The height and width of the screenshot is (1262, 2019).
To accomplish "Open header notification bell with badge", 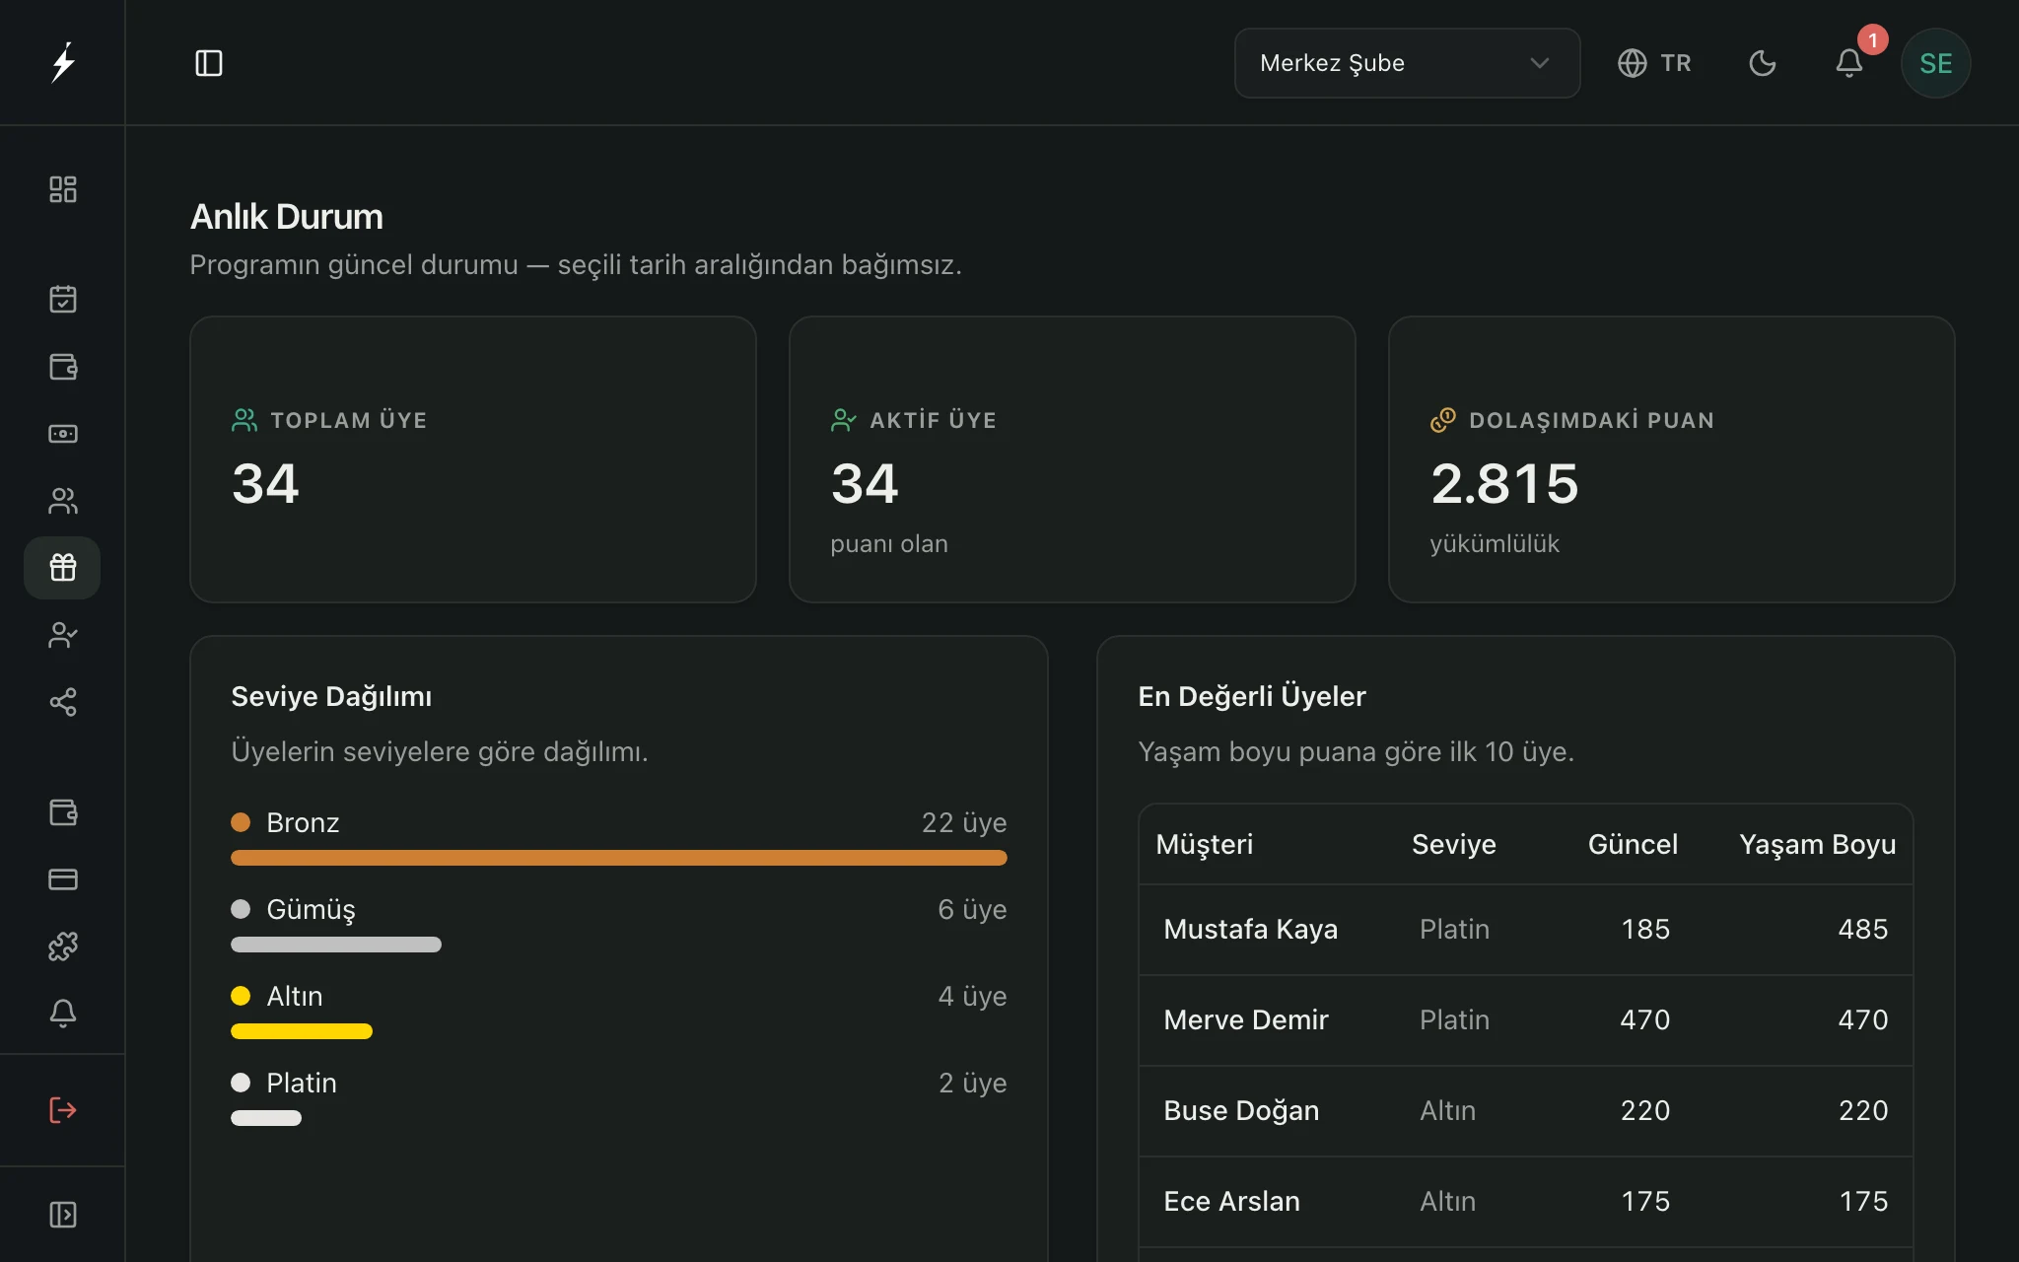I will click(1849, 63).
